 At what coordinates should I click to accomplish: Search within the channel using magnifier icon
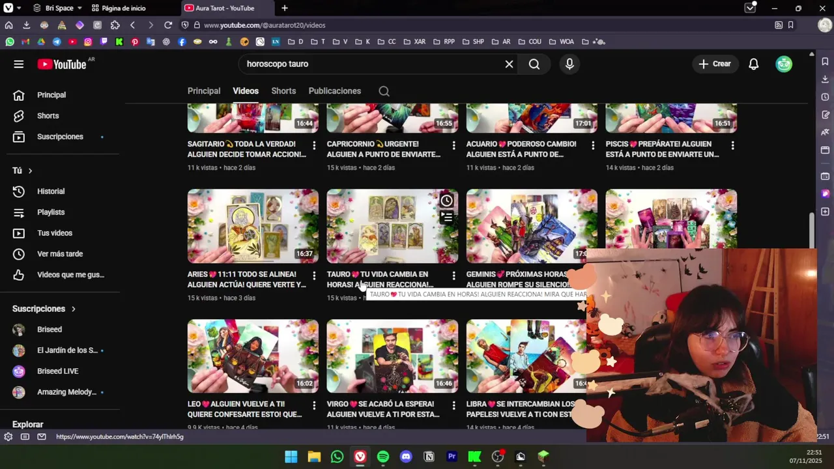click(x=384, y=91)
